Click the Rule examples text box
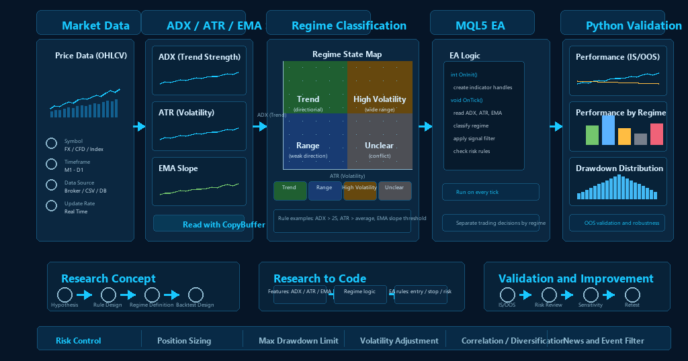Screen dimensions: 688x361 click(x=342, y=221)
